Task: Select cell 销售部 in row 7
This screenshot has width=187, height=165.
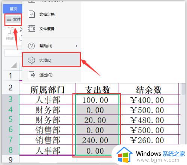Action: click(x=47, y=140)
